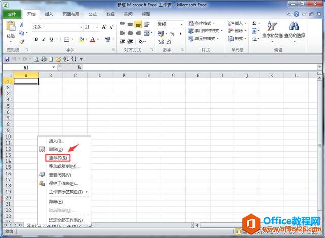Image resolution: width=325 pixels, height=238 pixels.
Task: Click the Find and Select binoculars button
Action: point(295,31)
